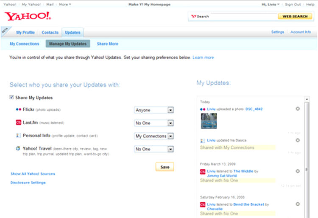Click the uploaded photo thumbnail
Viewport: 318px width, 218px height.
click(x=209, y=121)
